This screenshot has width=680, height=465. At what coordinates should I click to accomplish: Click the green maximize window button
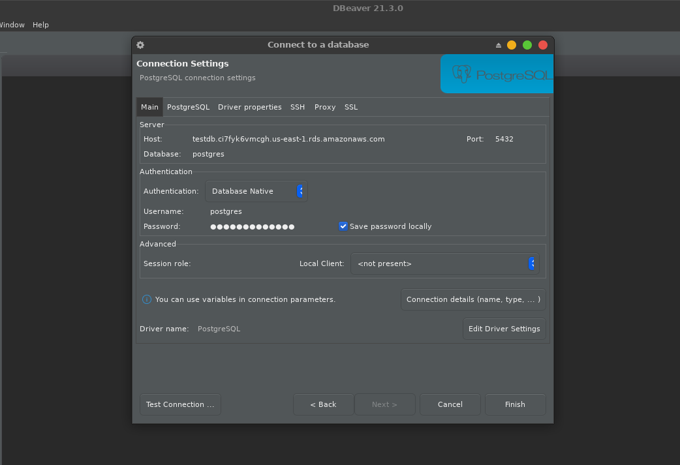point(527,45)
